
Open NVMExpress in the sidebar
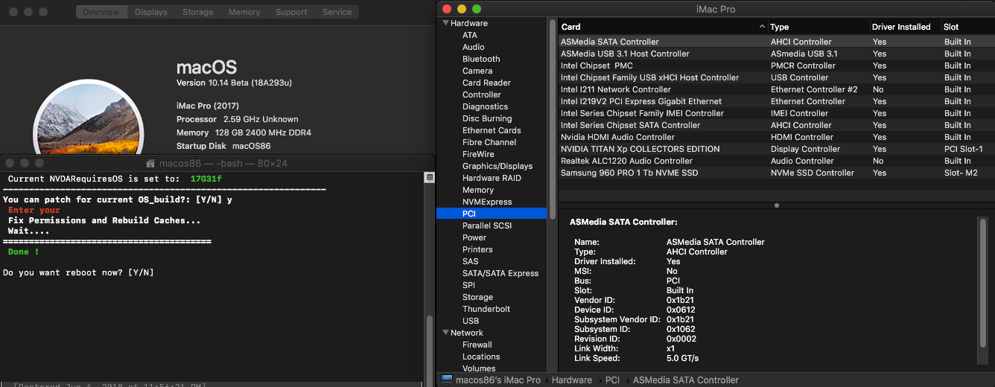tap(487, 202)
